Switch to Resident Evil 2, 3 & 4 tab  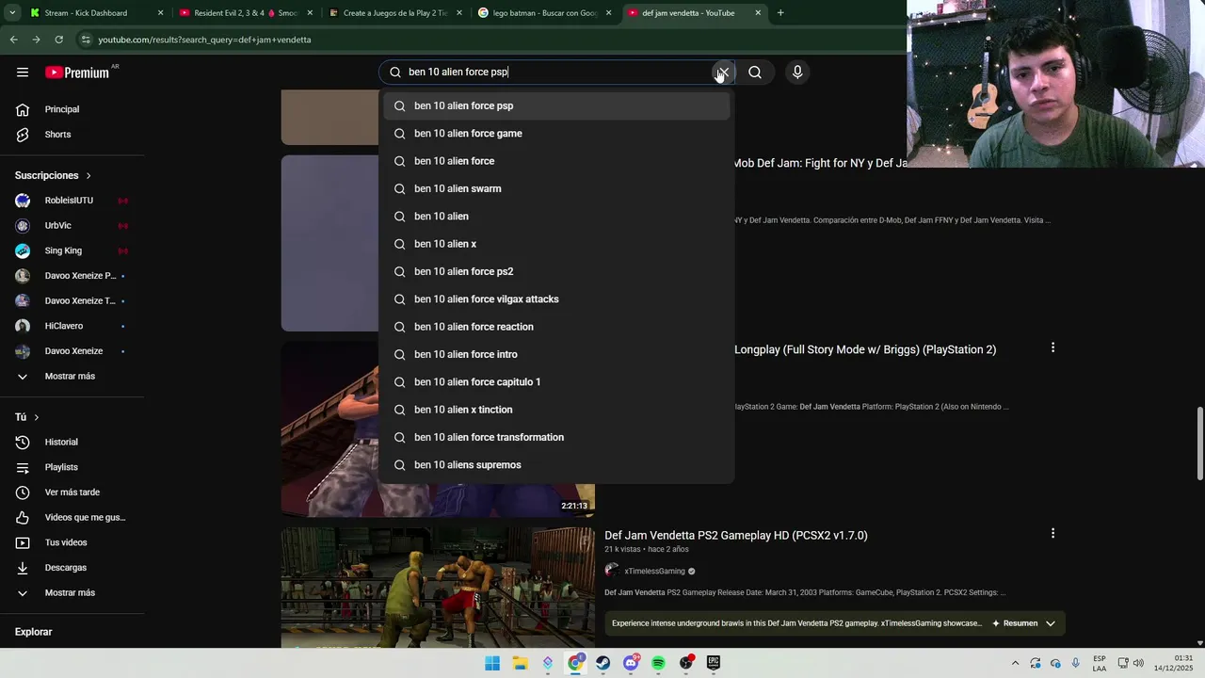pyautogui.click(x=245, y=13)
